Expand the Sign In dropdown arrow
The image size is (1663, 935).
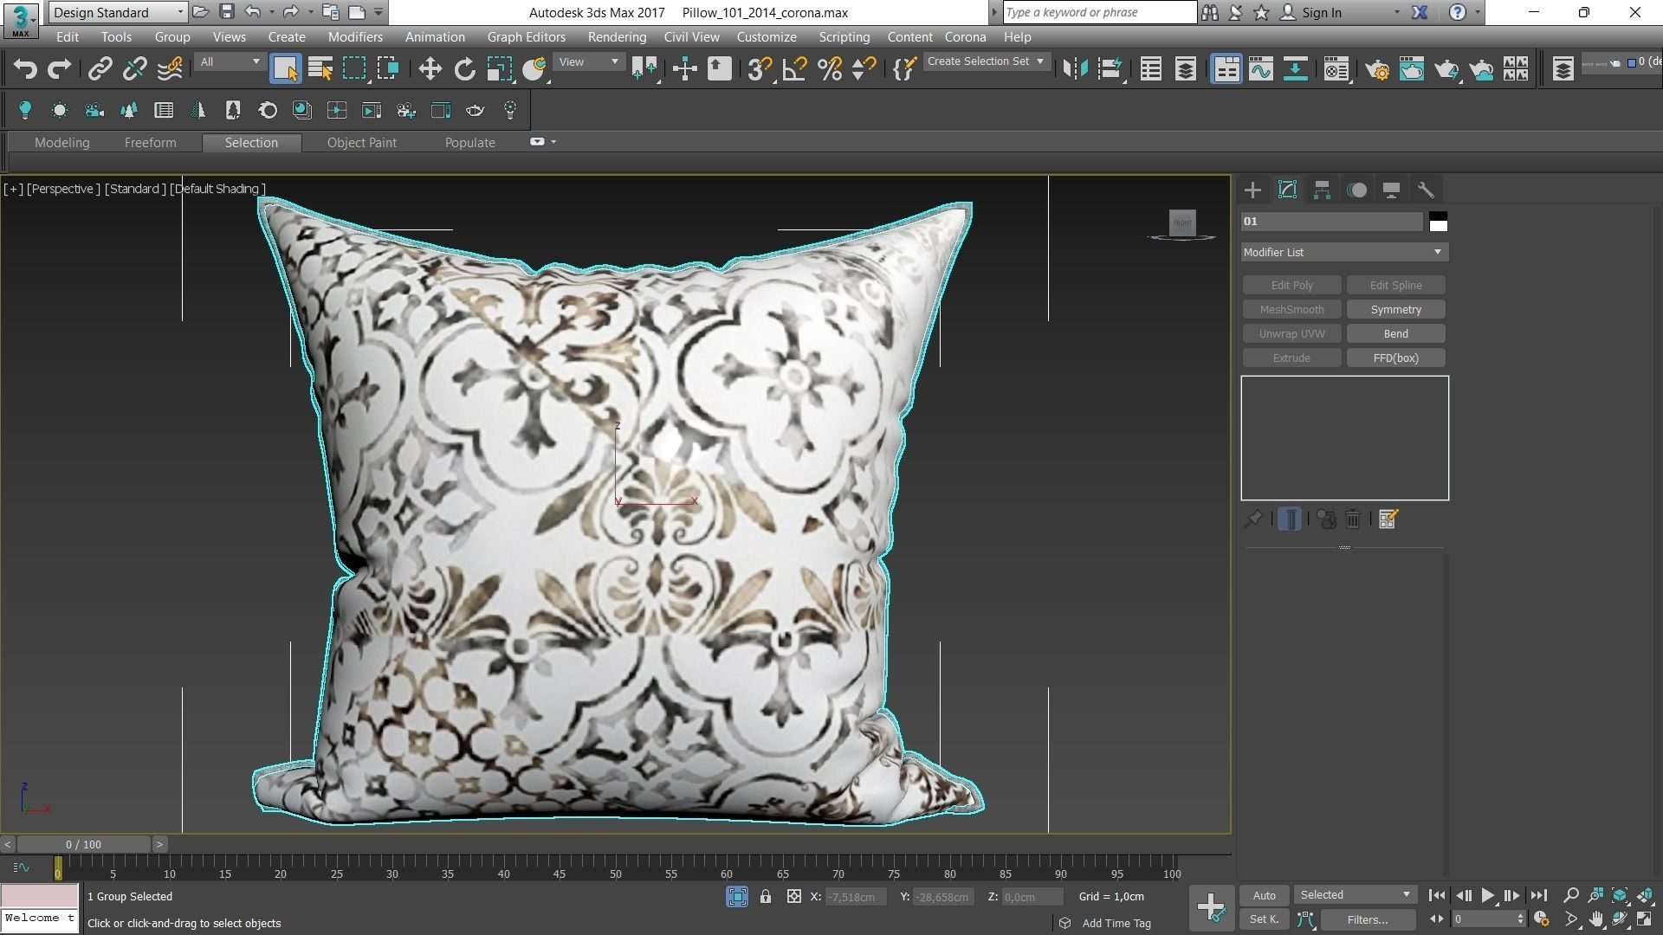[1396, 13]
